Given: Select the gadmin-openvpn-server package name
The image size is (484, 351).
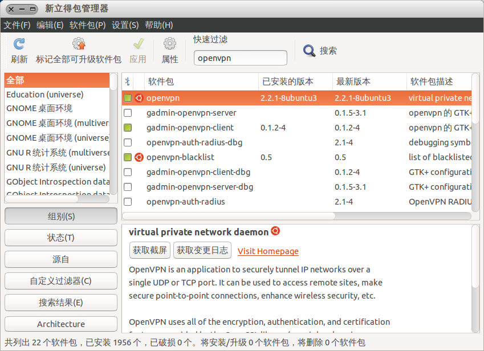Looking at the screenshot, I should click(x=192, y=113).
